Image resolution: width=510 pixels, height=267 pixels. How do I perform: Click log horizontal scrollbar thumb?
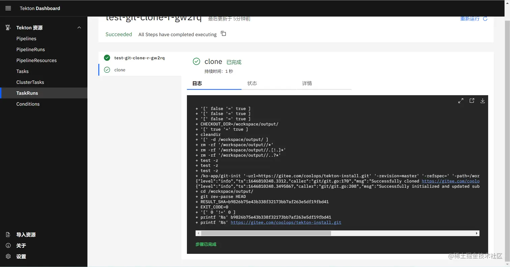tap(266, 233)
